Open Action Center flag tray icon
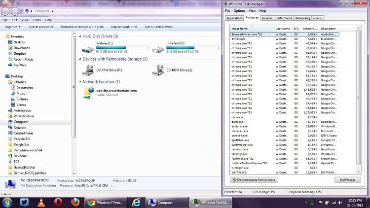Screen dimensions: 370x208 (x=320, y=203)
